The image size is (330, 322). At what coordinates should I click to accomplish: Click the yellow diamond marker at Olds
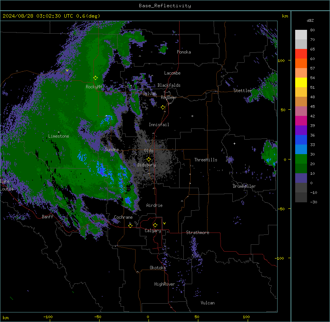click(149, 159)
